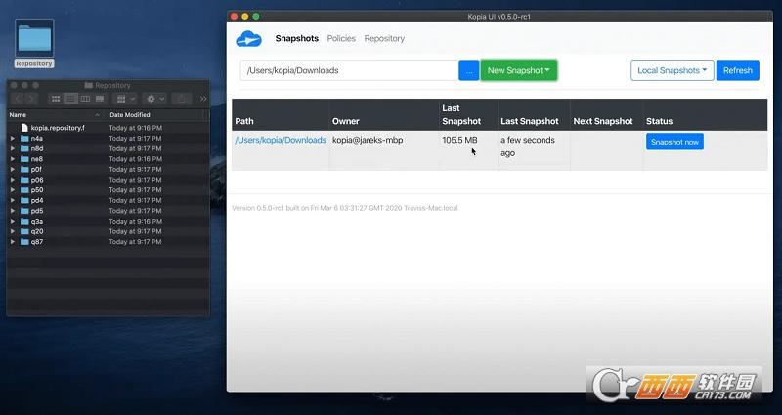
Task: Select the pd5 folder row in Finder
Action: (108, 211)
